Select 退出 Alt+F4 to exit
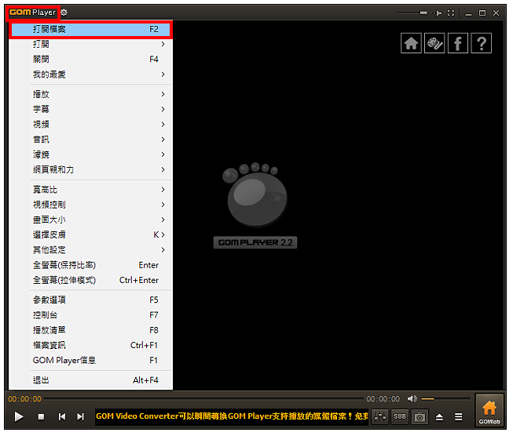The height and width of the screenshot is (436, 513). coord(90,380)
